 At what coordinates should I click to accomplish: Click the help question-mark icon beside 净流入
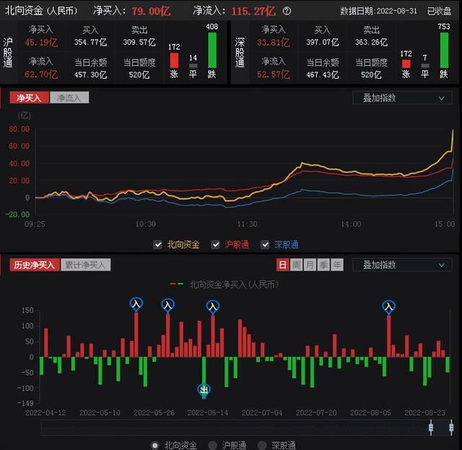(x=287, y=12)
